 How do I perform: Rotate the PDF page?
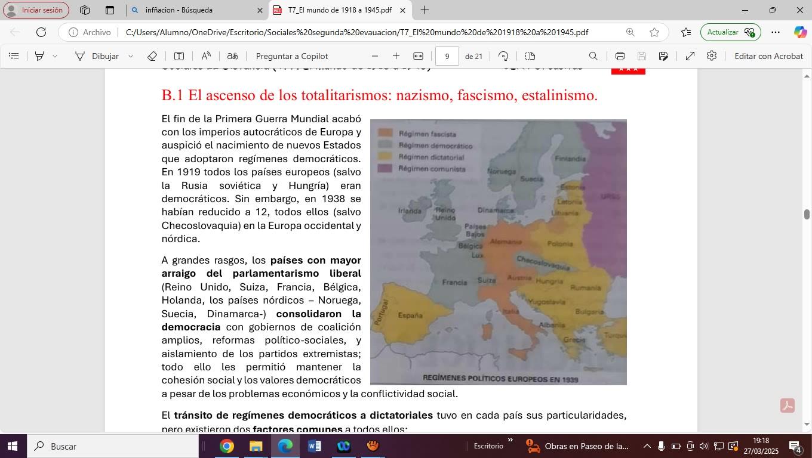[x=503, y=56]
